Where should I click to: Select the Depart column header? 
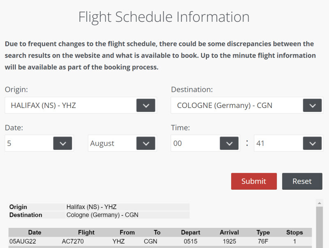190,232
